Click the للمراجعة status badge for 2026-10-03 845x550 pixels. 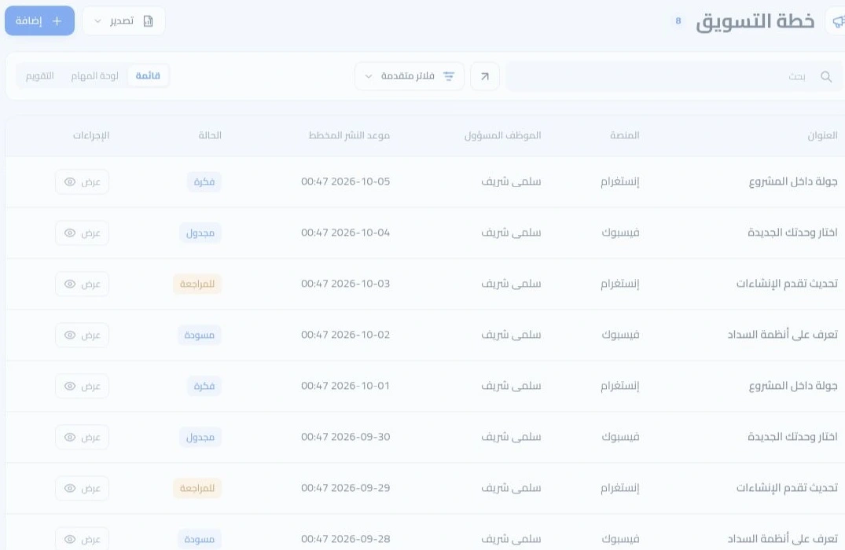click(197, 284)
